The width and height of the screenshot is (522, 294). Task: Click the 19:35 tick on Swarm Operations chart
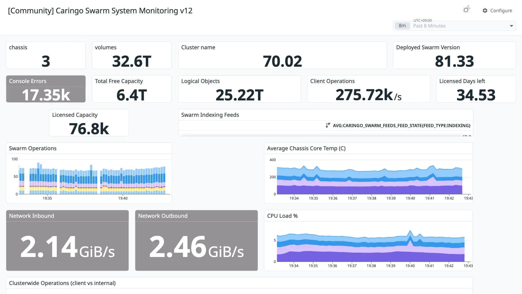pyautogui.click(x=47, y=198)
